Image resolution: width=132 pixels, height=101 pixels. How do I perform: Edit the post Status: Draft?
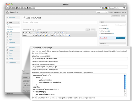107,29
